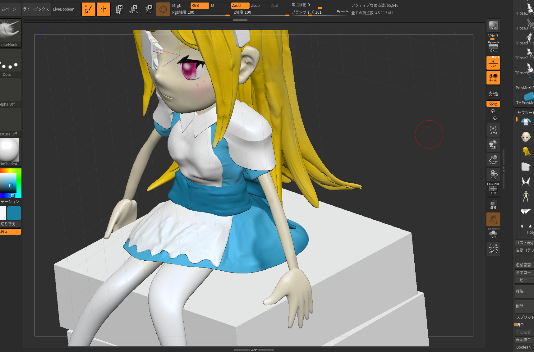The image size is (534, 352).
Task: Toggle LiveBoolean rendering
Action: pyautogui.click(x=64, y=9)
